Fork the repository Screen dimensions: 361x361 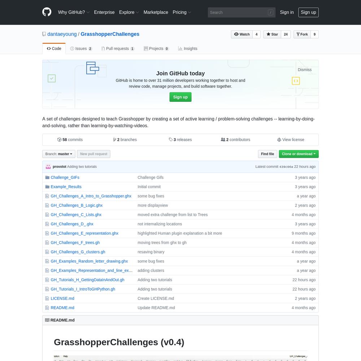[x=302, y=34]
